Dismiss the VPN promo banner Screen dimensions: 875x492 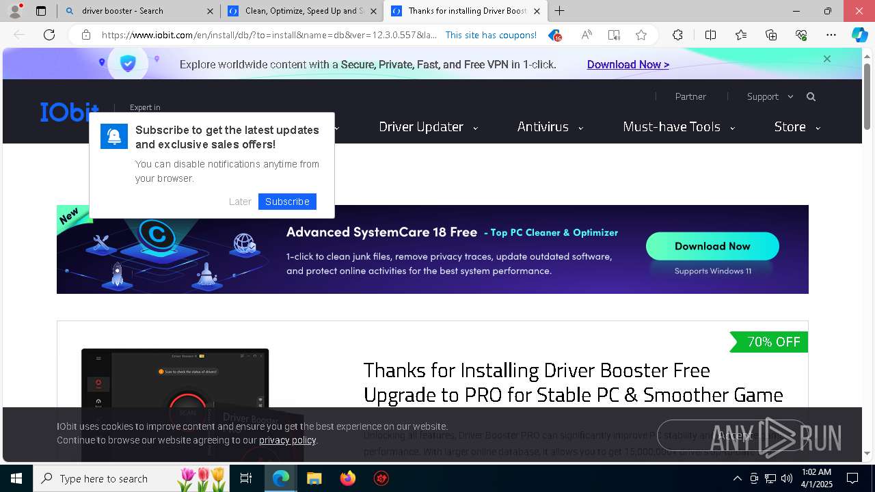click(x=827, y=59)
